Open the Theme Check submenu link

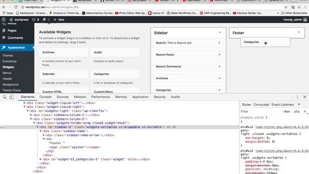point(12,90)
